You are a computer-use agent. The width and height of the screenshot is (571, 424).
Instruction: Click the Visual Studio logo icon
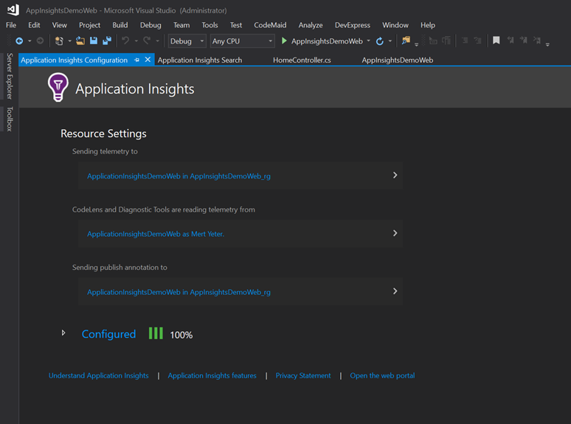tap(13, 10)
